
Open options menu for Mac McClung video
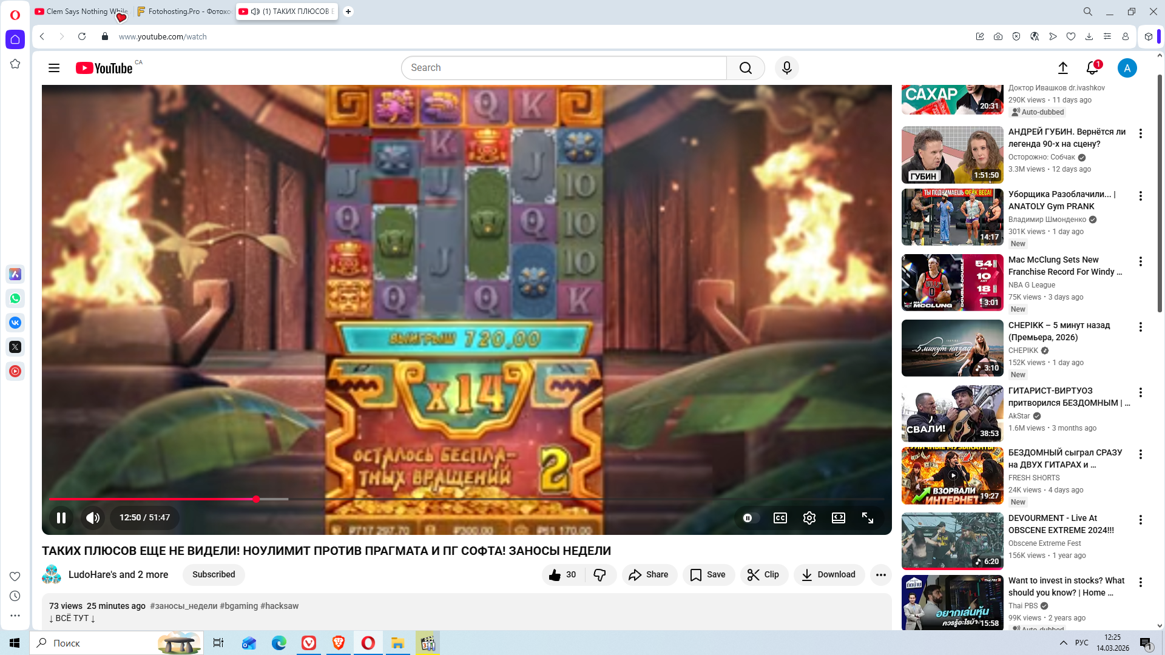tap(1141, 261)
